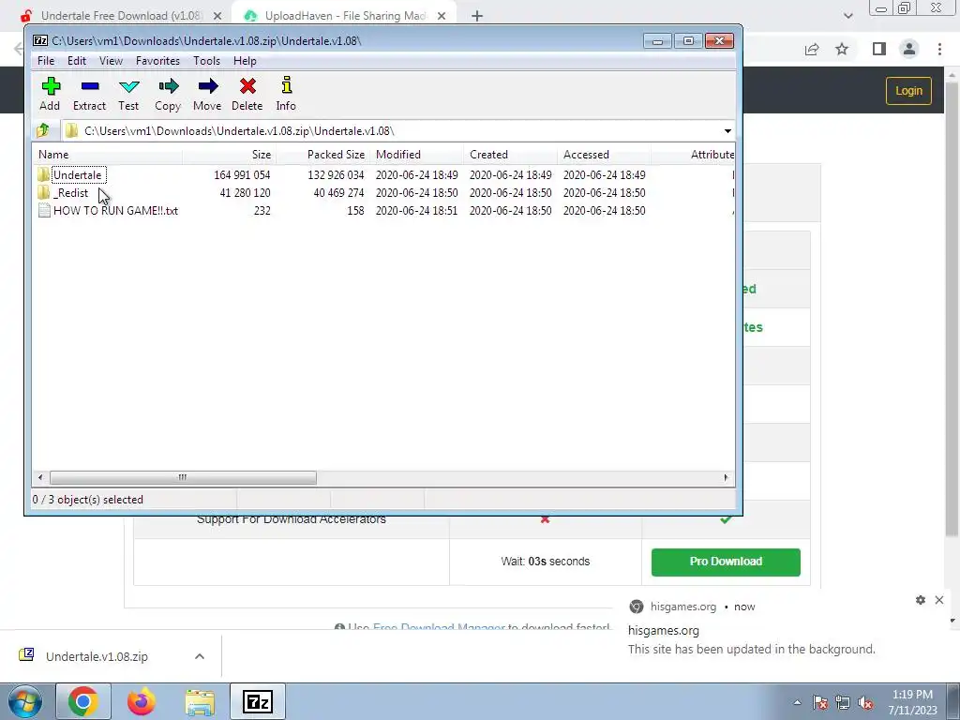The image size is (960, 720).
Task: Open the Help menu
Action: [x=245, y=61]
